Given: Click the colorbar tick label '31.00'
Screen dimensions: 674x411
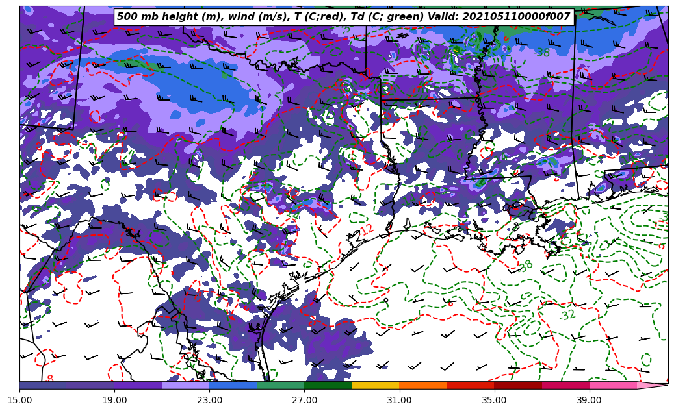Looking at the screenshot, I should pyautogui.click(x=399, y=400).
